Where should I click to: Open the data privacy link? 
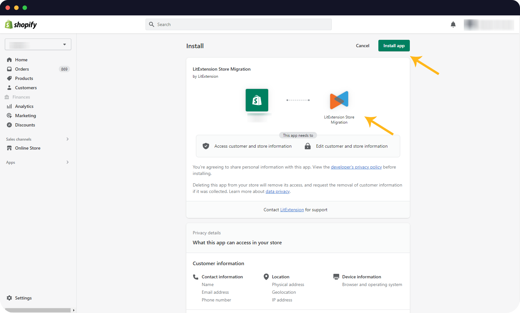click(x=278, y=191)
